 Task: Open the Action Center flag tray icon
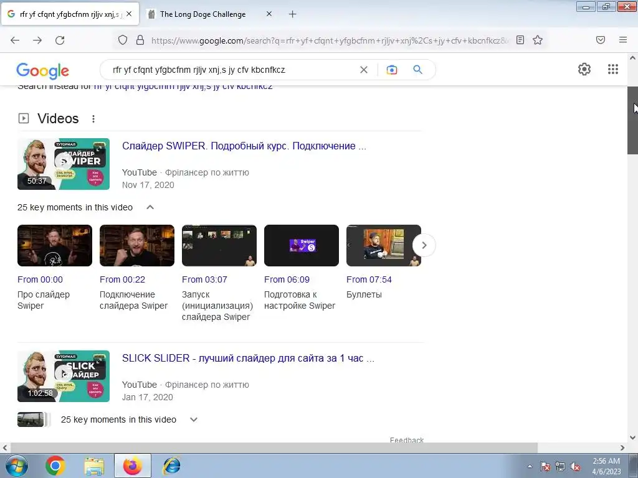pos(545,467)
